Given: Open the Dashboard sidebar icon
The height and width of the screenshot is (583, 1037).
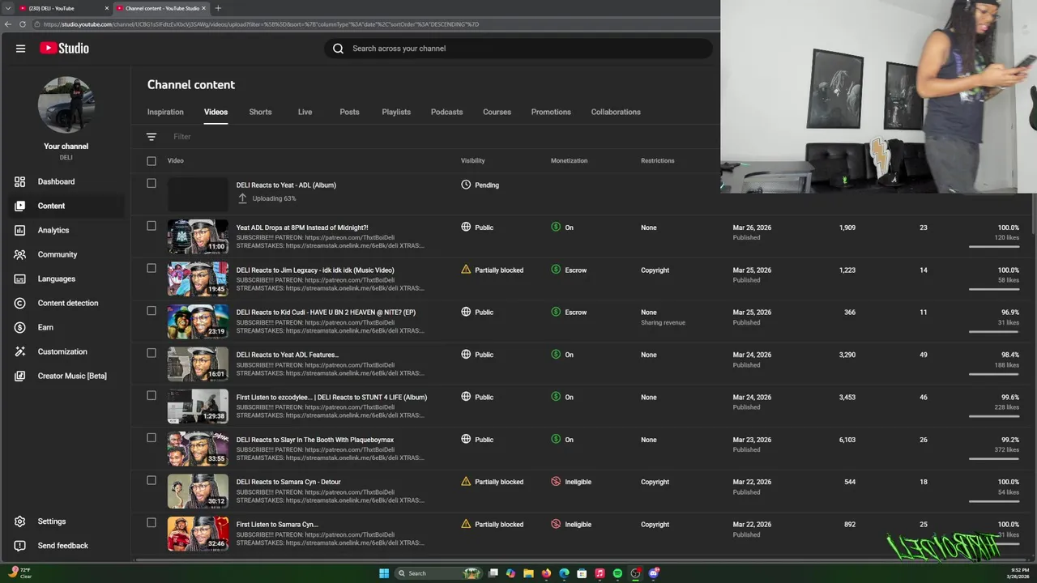Looking at the screenshot, I should [20, 181].
